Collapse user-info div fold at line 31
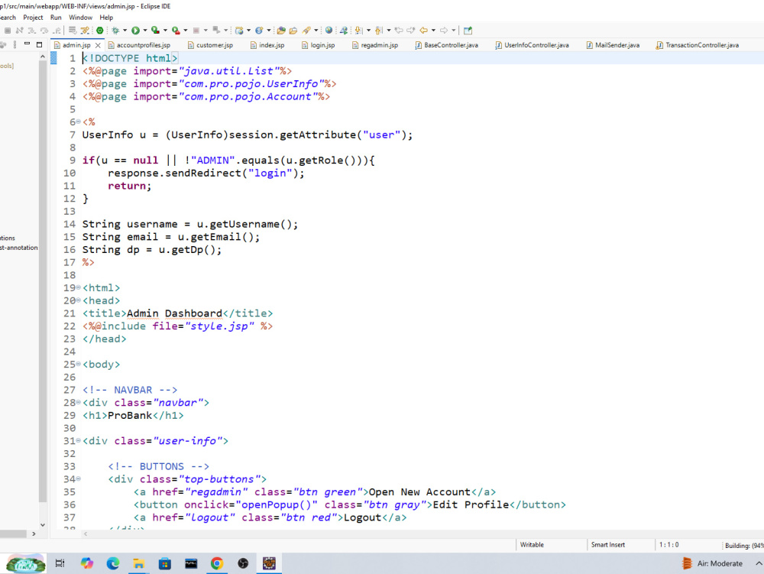The height and width of the screenshot is (574, 764). coord(79,440)
